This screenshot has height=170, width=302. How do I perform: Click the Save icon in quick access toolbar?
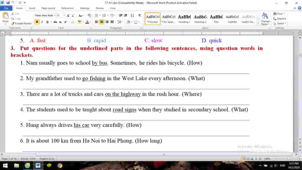(x=8, y=3)
